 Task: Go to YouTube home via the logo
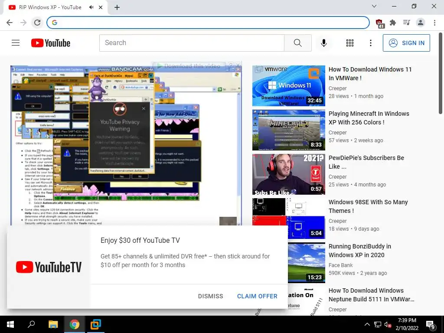coord(51,43)
